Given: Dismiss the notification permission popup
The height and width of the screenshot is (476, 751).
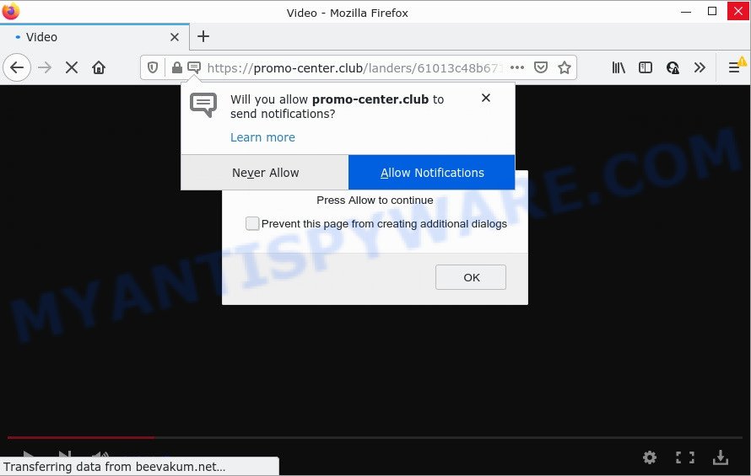Looking at the screenshot, I should point(486,98).
